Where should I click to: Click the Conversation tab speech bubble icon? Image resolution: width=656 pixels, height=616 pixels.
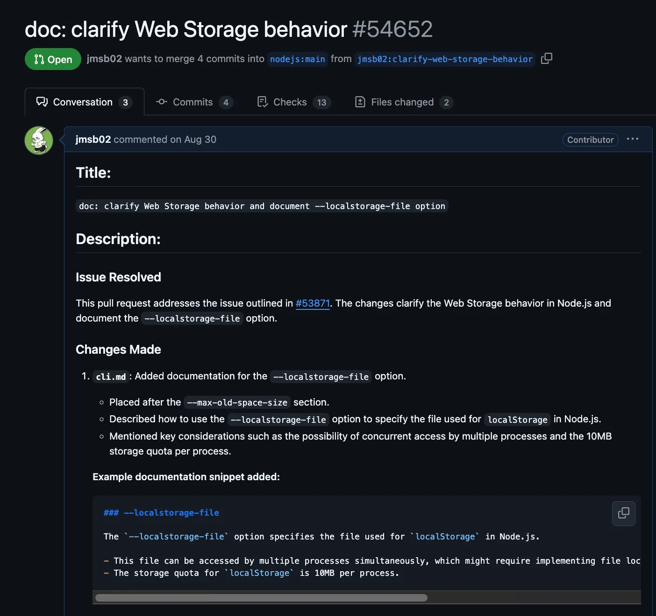42,102
